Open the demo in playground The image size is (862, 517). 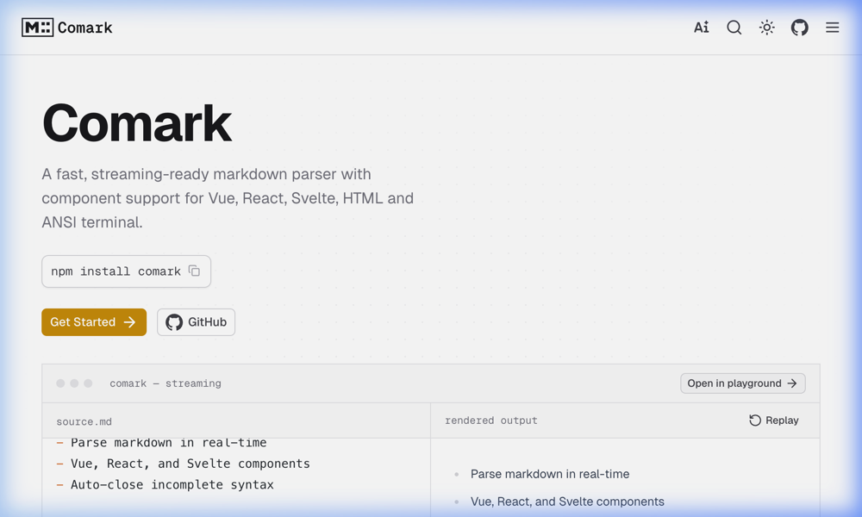pyautogui.click(x=742, y=383)
